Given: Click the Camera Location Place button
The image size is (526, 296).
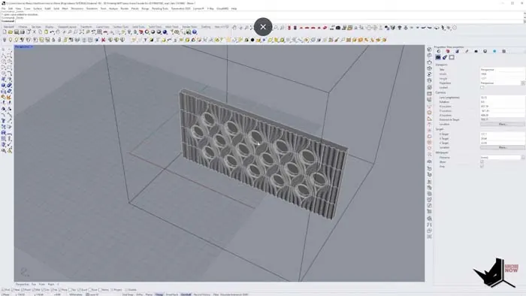Looking at the screenshot, I should coord(502,124).
